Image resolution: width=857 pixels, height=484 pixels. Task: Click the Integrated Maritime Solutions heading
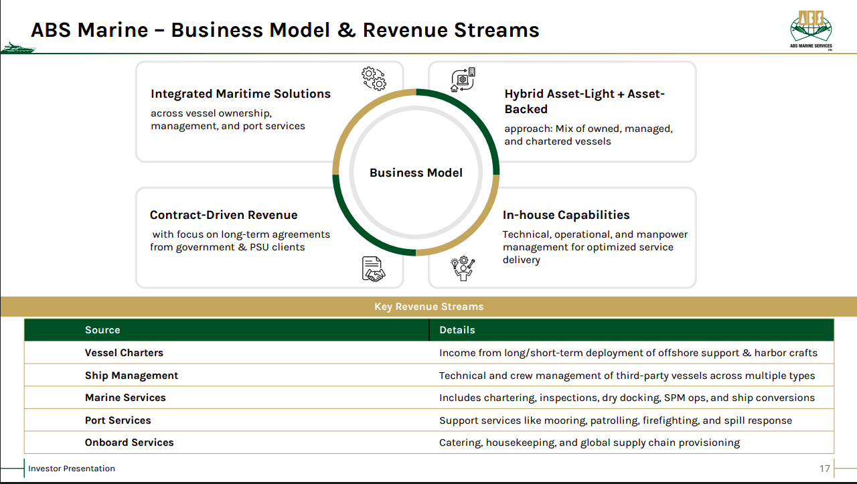(x=240, y=94)
